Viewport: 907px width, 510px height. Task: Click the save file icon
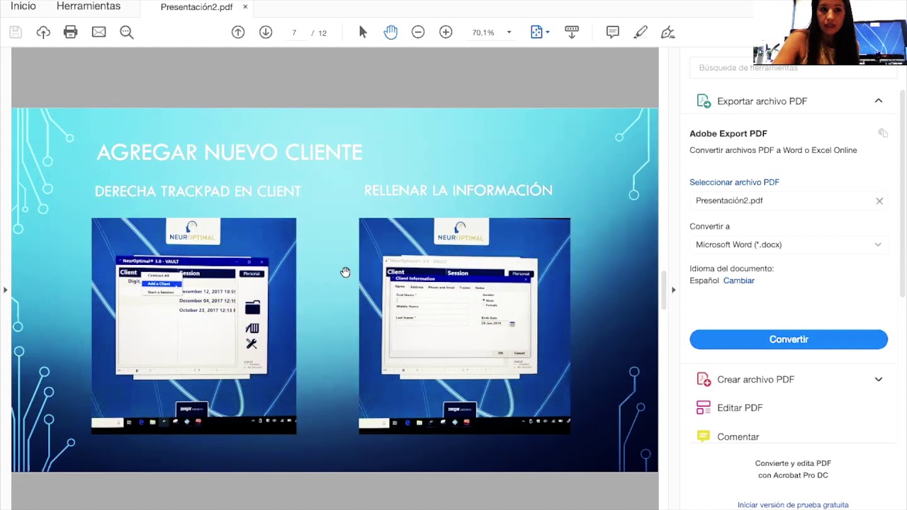click(16, 32)
